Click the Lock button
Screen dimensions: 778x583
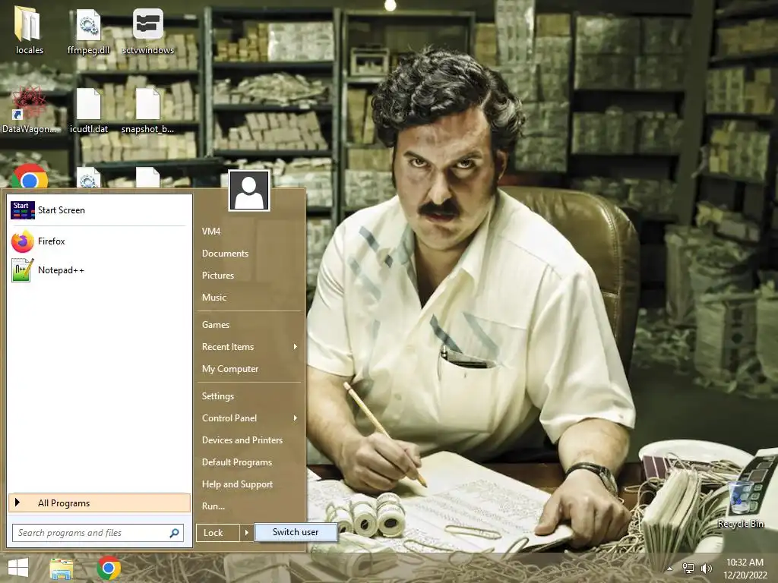(x=218, y=533)
